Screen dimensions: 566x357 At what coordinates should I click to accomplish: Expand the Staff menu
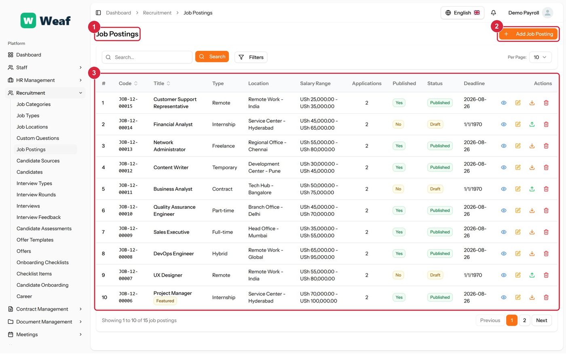tap(45, 67)
